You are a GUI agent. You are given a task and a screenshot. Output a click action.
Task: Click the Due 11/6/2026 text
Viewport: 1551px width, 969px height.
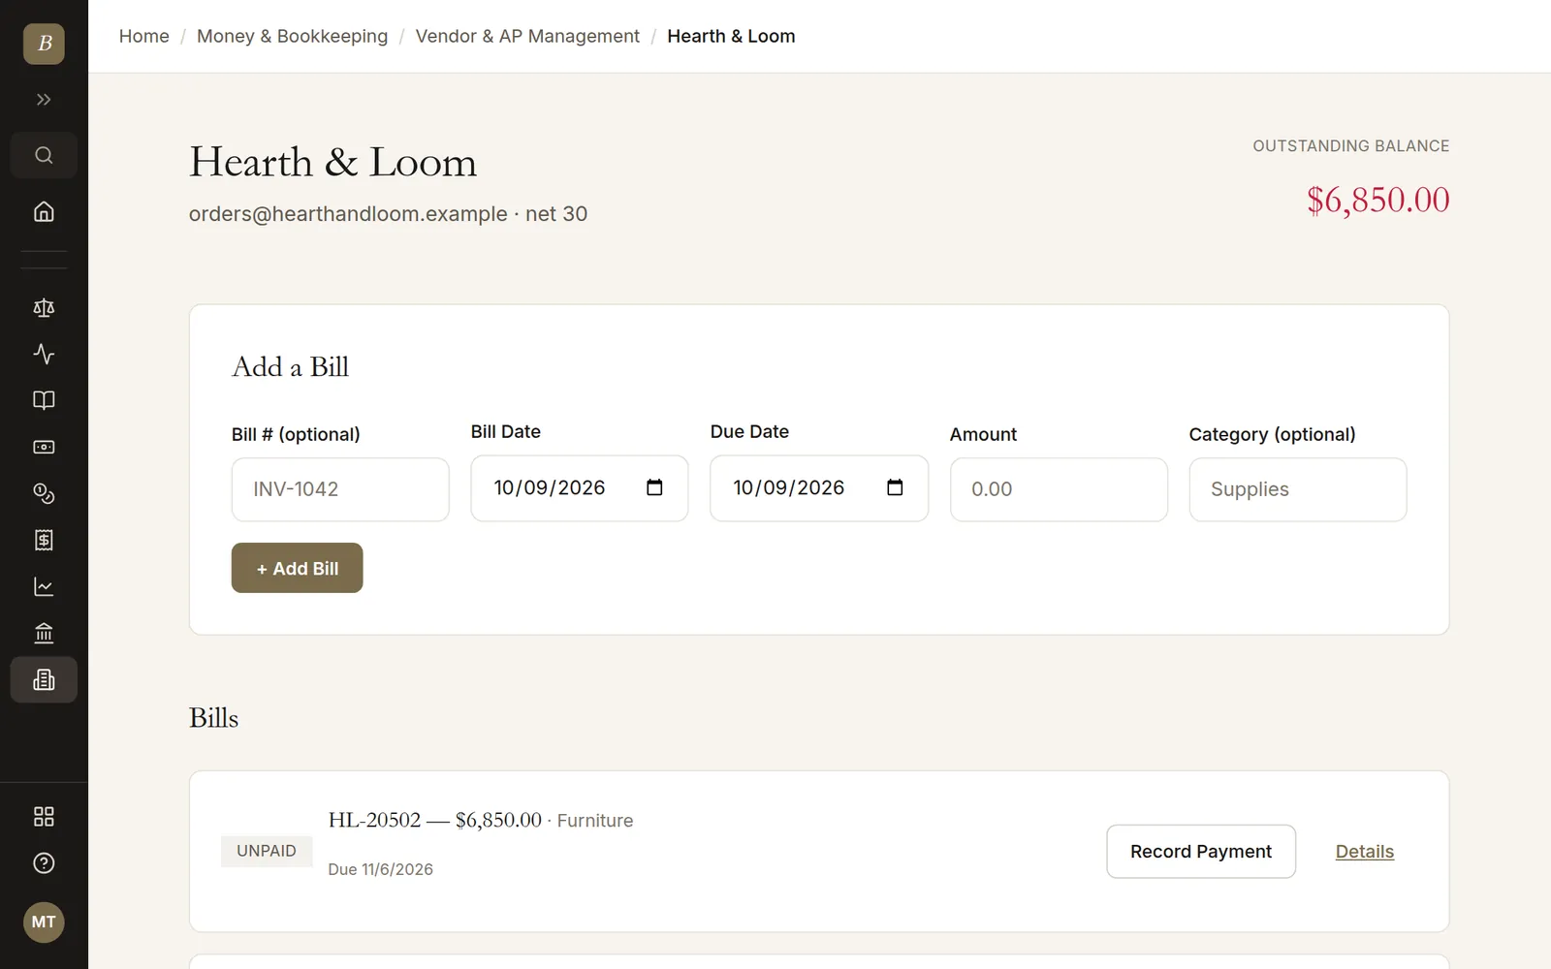coord(380,869)
